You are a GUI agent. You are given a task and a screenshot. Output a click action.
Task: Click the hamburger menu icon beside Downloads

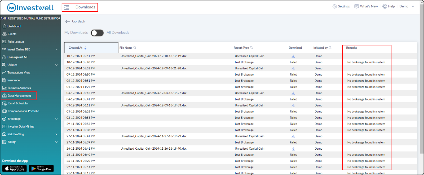[x=67, y=7]
